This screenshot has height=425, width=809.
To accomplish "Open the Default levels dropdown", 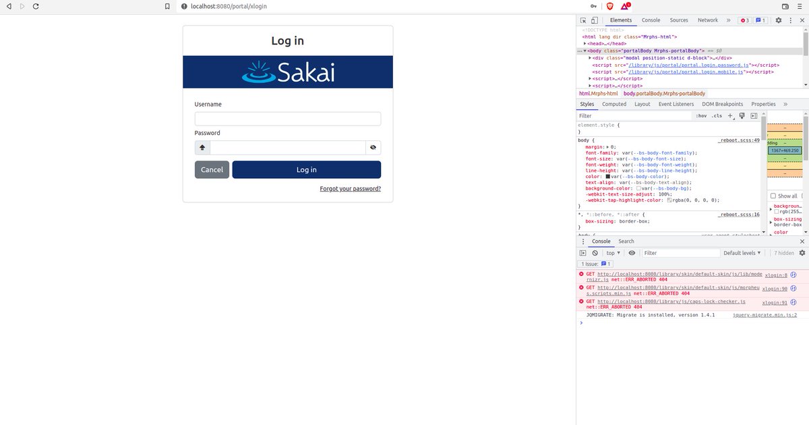I will (x=742, y=253).
